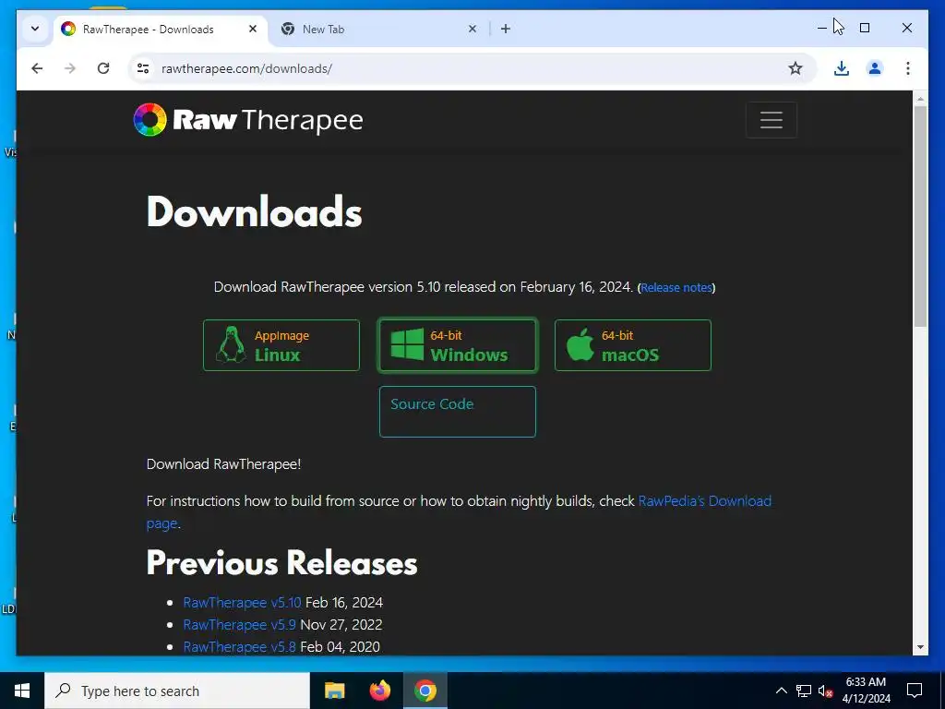Open the notification center icon

click(915, 691)
